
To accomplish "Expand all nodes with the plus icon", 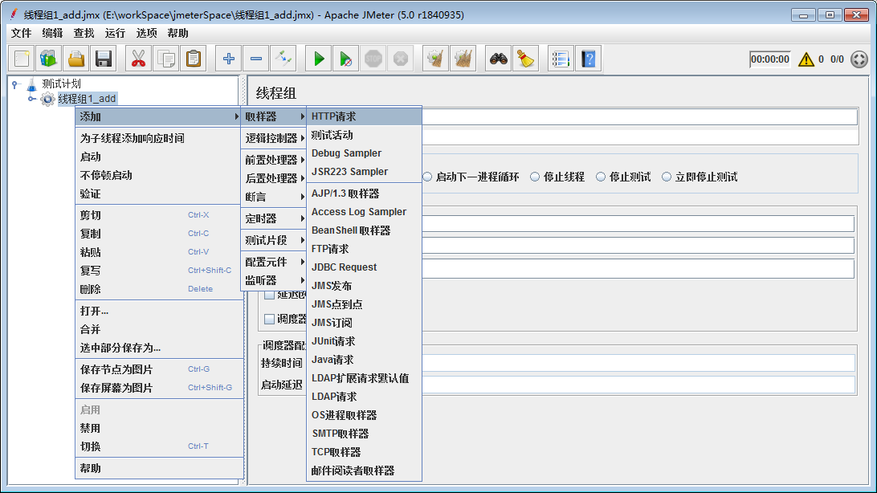I will tap(229, 59).
